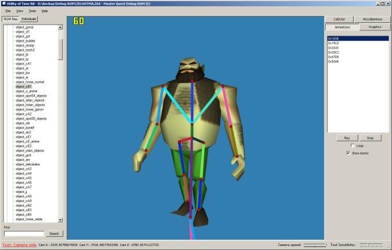Screen dimensions: 392x250
Task: Click the yellow 60 frame rate counter
Action: (x=78, y=21)
